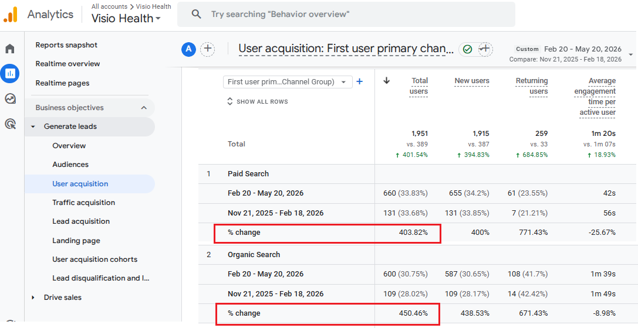Image resolution: width=638 pixels, height=328 pixels.
Task: Click Paid Search % change value 403.82%
Action: pyautogui.click(x=413, y=233)
